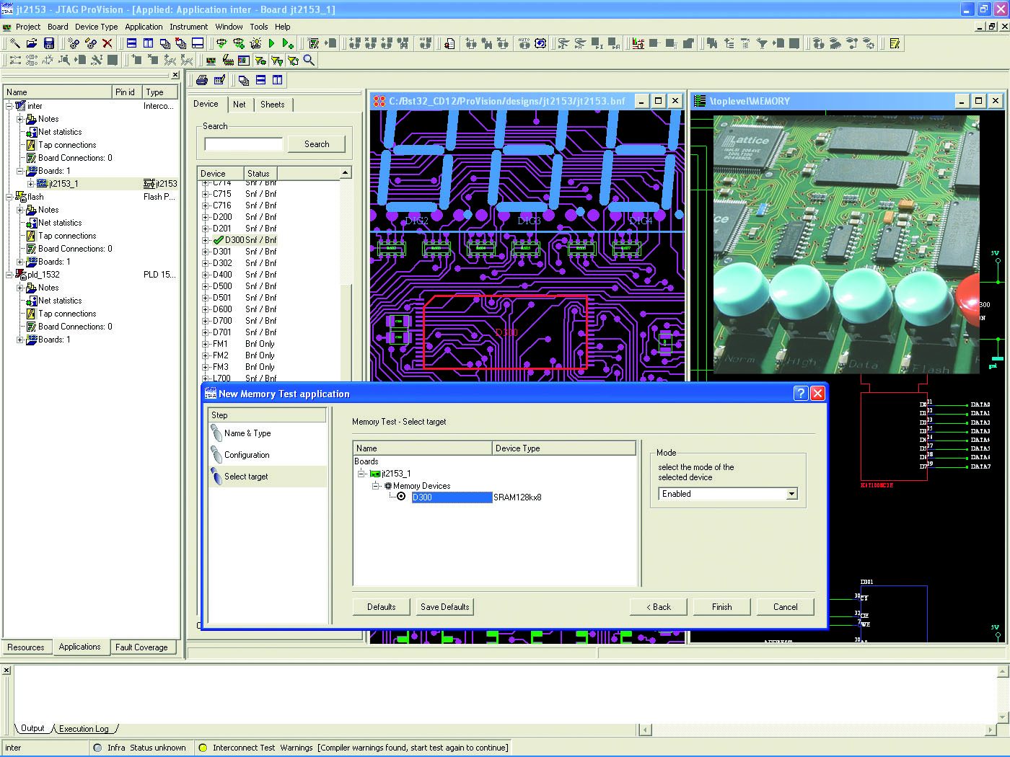Open the dialog help question mark button
The width and height of the screenshot is (1010, 757).
800,393
